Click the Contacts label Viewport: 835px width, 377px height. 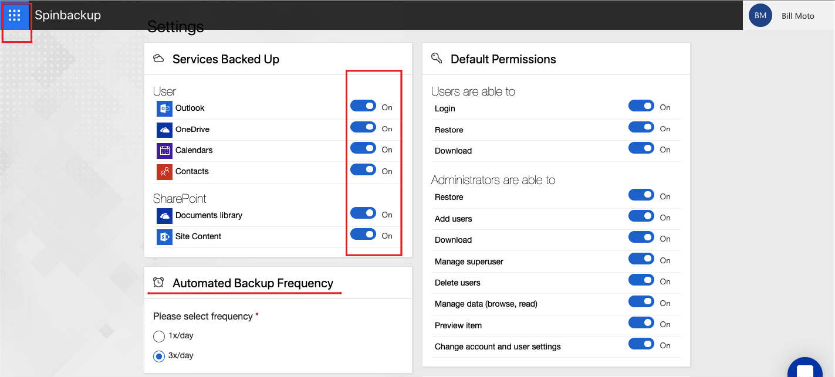[x=192, y=171]
